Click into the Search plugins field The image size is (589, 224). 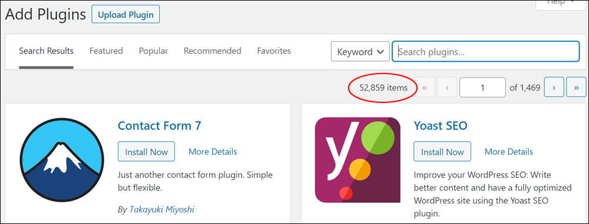486,51
